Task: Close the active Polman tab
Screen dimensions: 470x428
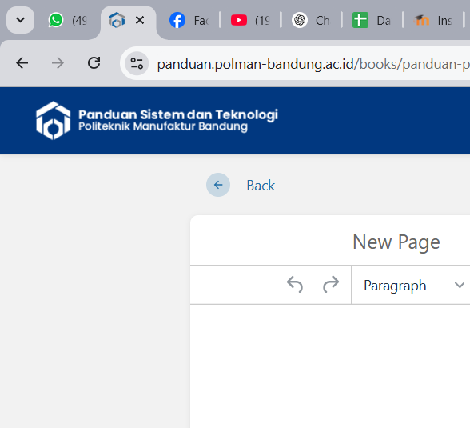Action: pyautogui.click(x=140, y=20)
